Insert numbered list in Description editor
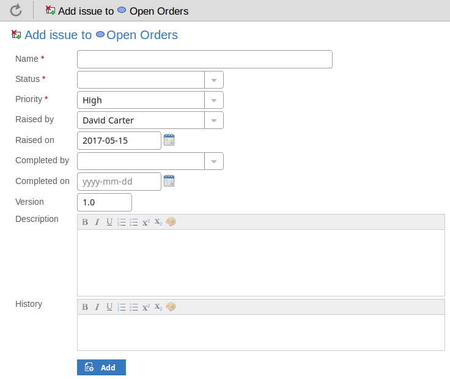 [121, 223]
